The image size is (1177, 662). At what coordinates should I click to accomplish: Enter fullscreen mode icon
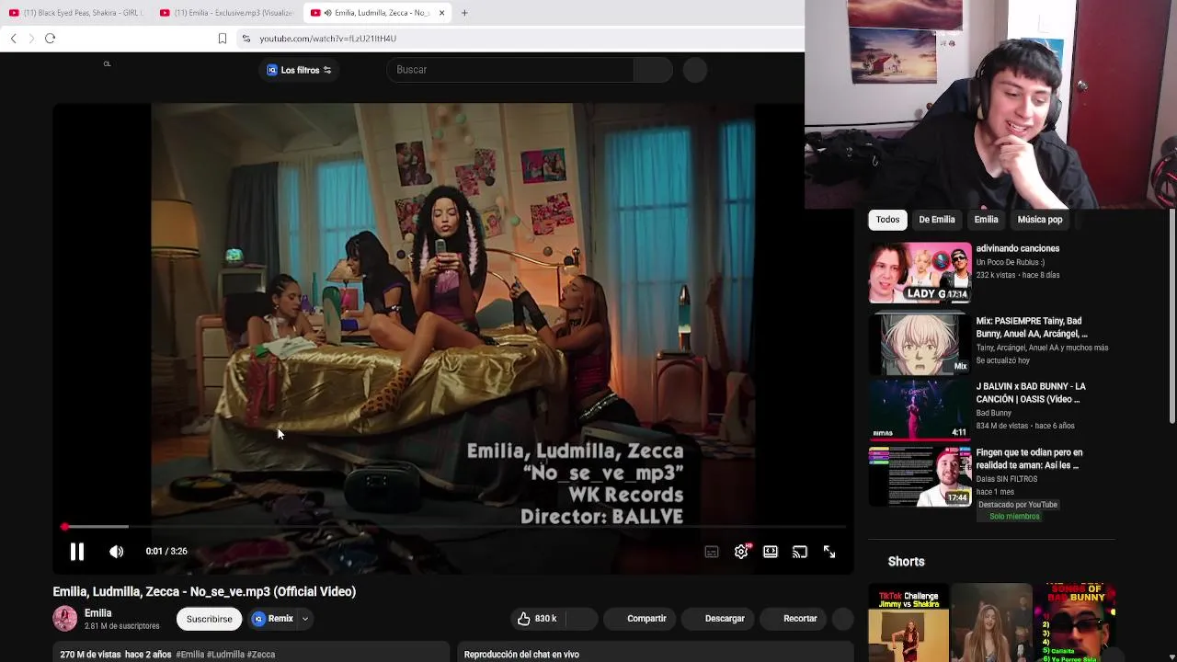click(829, 552)
